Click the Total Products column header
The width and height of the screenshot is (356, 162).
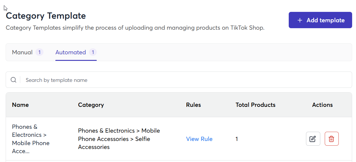255,105
